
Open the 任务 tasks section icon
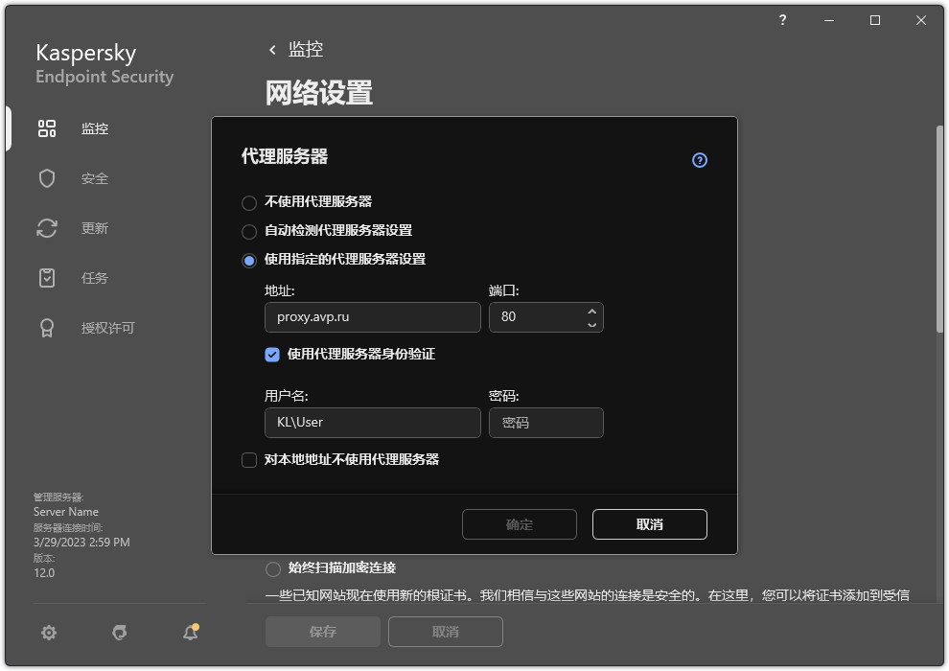tap(46, 277)
